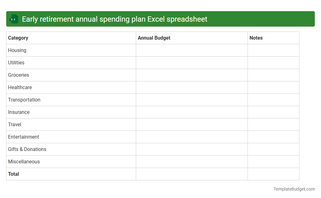The image size is (321, 198).
Task: Select the green spreadsheet header banner
Action: click(160, 19)
